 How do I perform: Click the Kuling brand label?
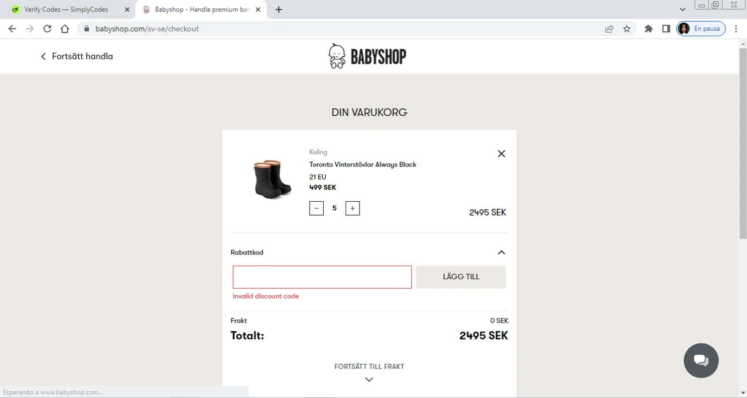pyautogui.click(x=318, y=152)
